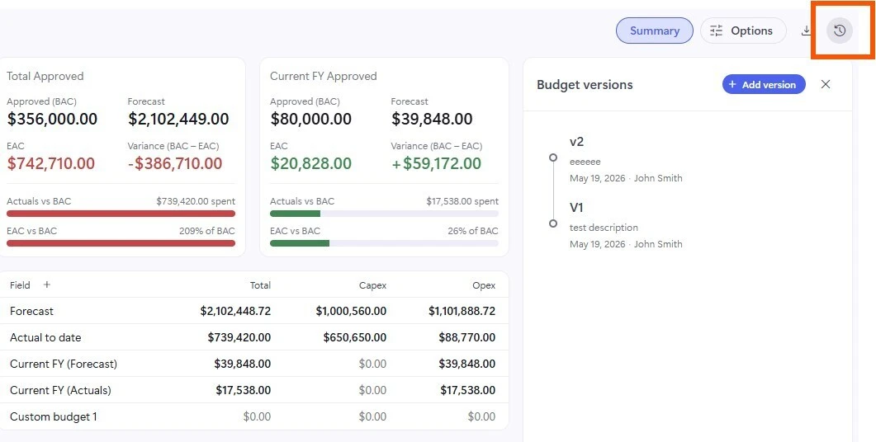Click the Opex column header
Viewport: 876px width, 442px height.
point(484,285)
